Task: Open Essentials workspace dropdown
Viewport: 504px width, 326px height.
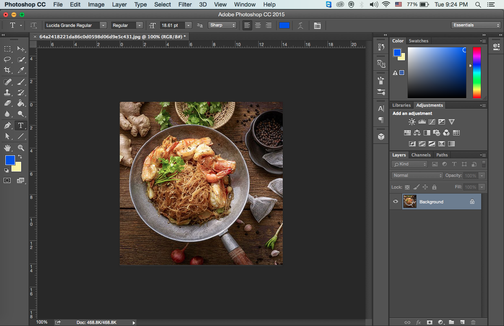Action: tap(476, 25)
